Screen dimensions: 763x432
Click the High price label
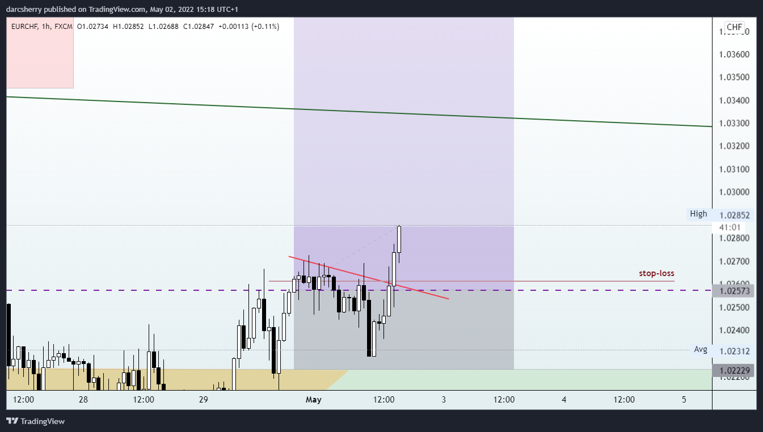coord(698,214)
